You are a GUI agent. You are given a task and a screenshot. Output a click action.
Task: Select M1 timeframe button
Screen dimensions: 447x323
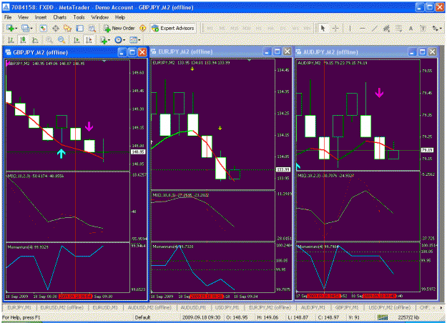tap(210, 28)
